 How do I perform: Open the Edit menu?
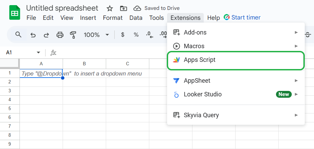tap(48, 18)
